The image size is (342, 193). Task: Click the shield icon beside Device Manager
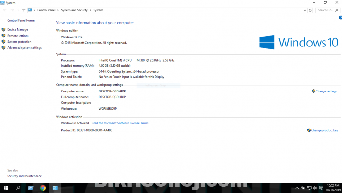pos(3,29)
